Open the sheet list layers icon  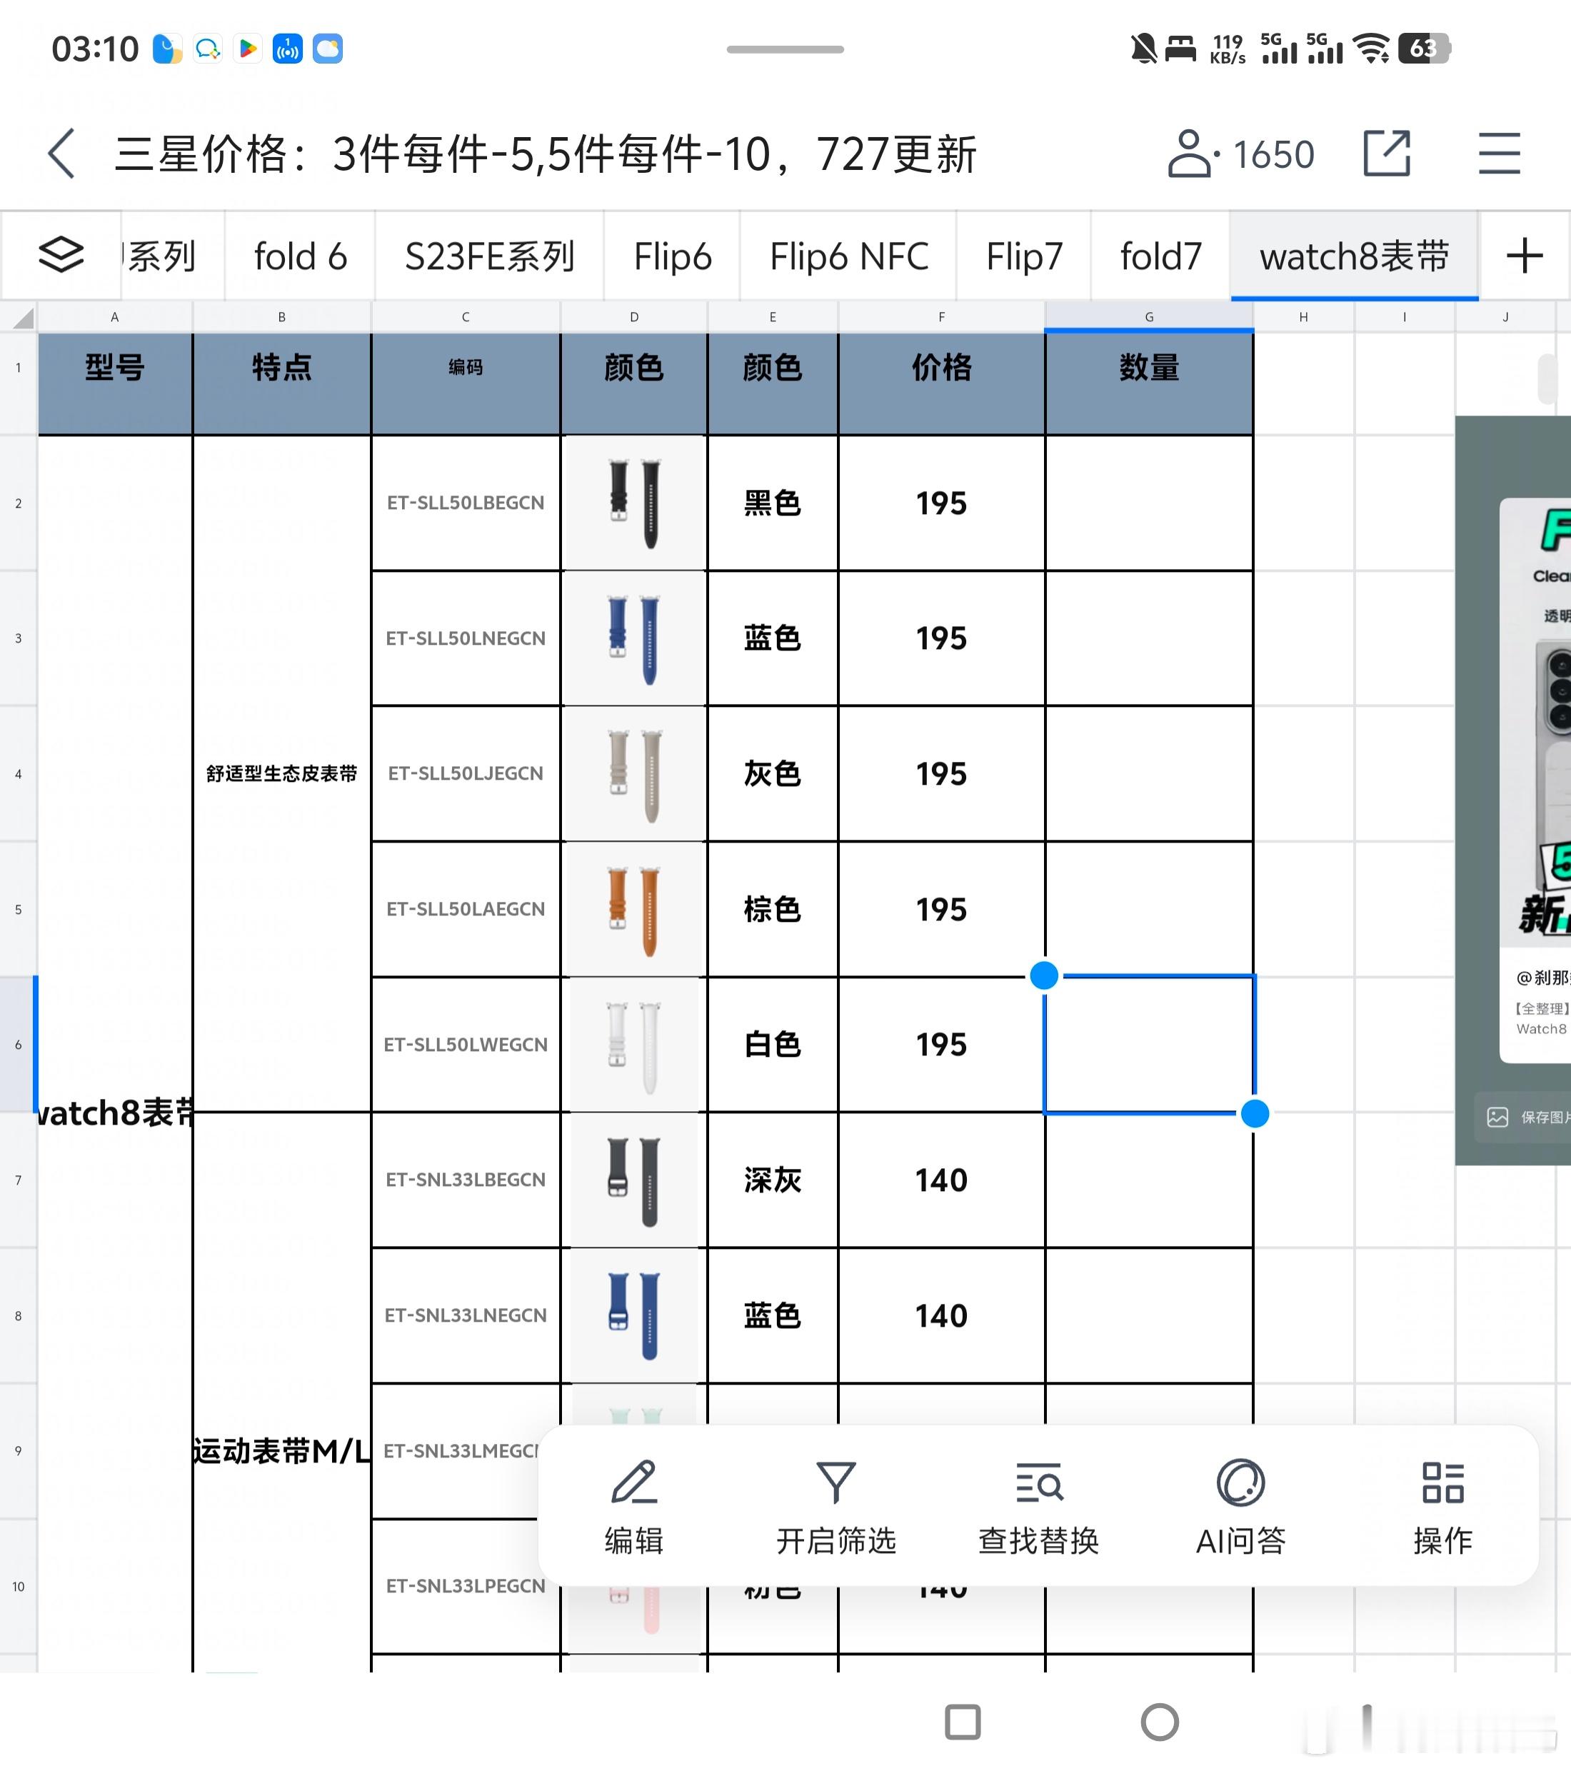(61, 255)
